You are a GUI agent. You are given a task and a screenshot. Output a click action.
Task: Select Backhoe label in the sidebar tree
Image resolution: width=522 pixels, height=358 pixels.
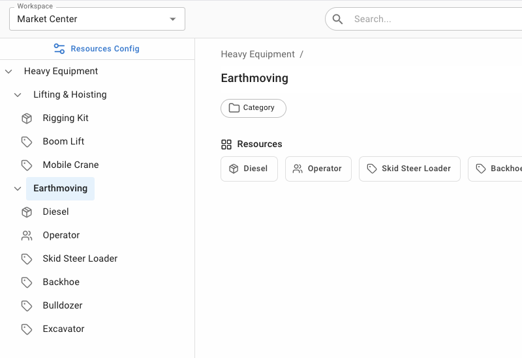click(x=61, y=282)
